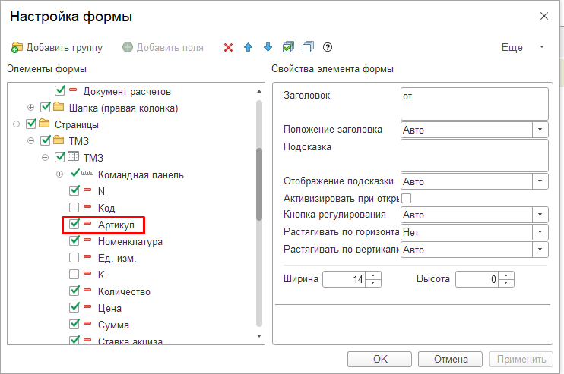
Task: Open the Еще menu
Action: pos(523,48)
